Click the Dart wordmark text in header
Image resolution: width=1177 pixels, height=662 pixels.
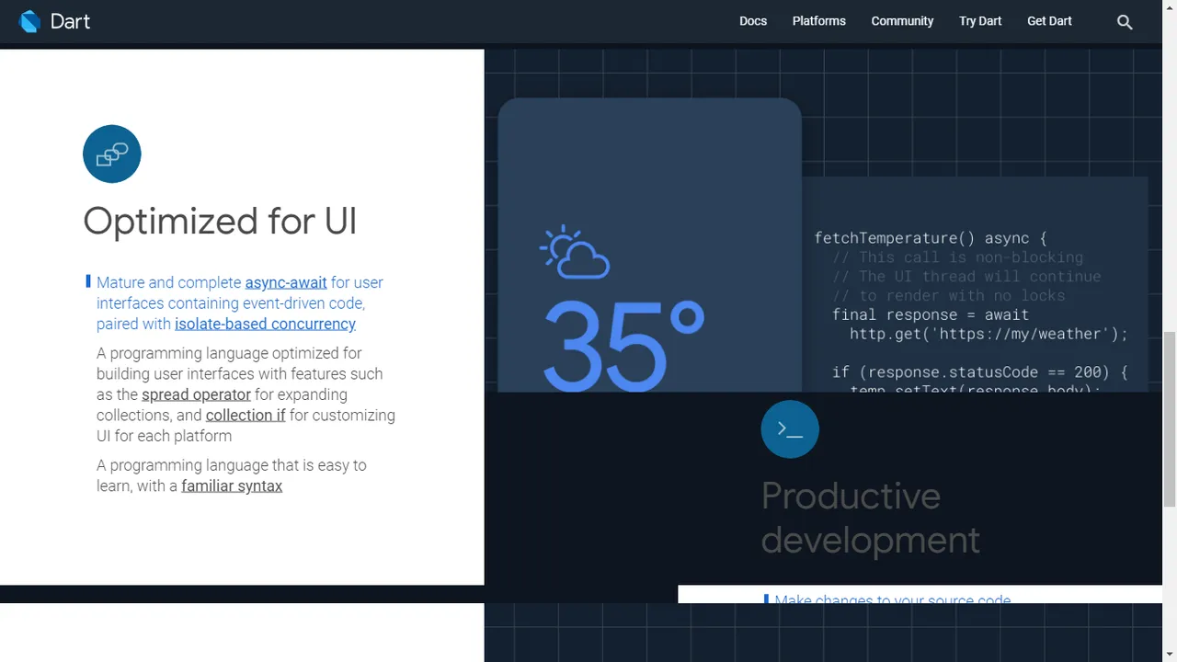click(70, 21)
